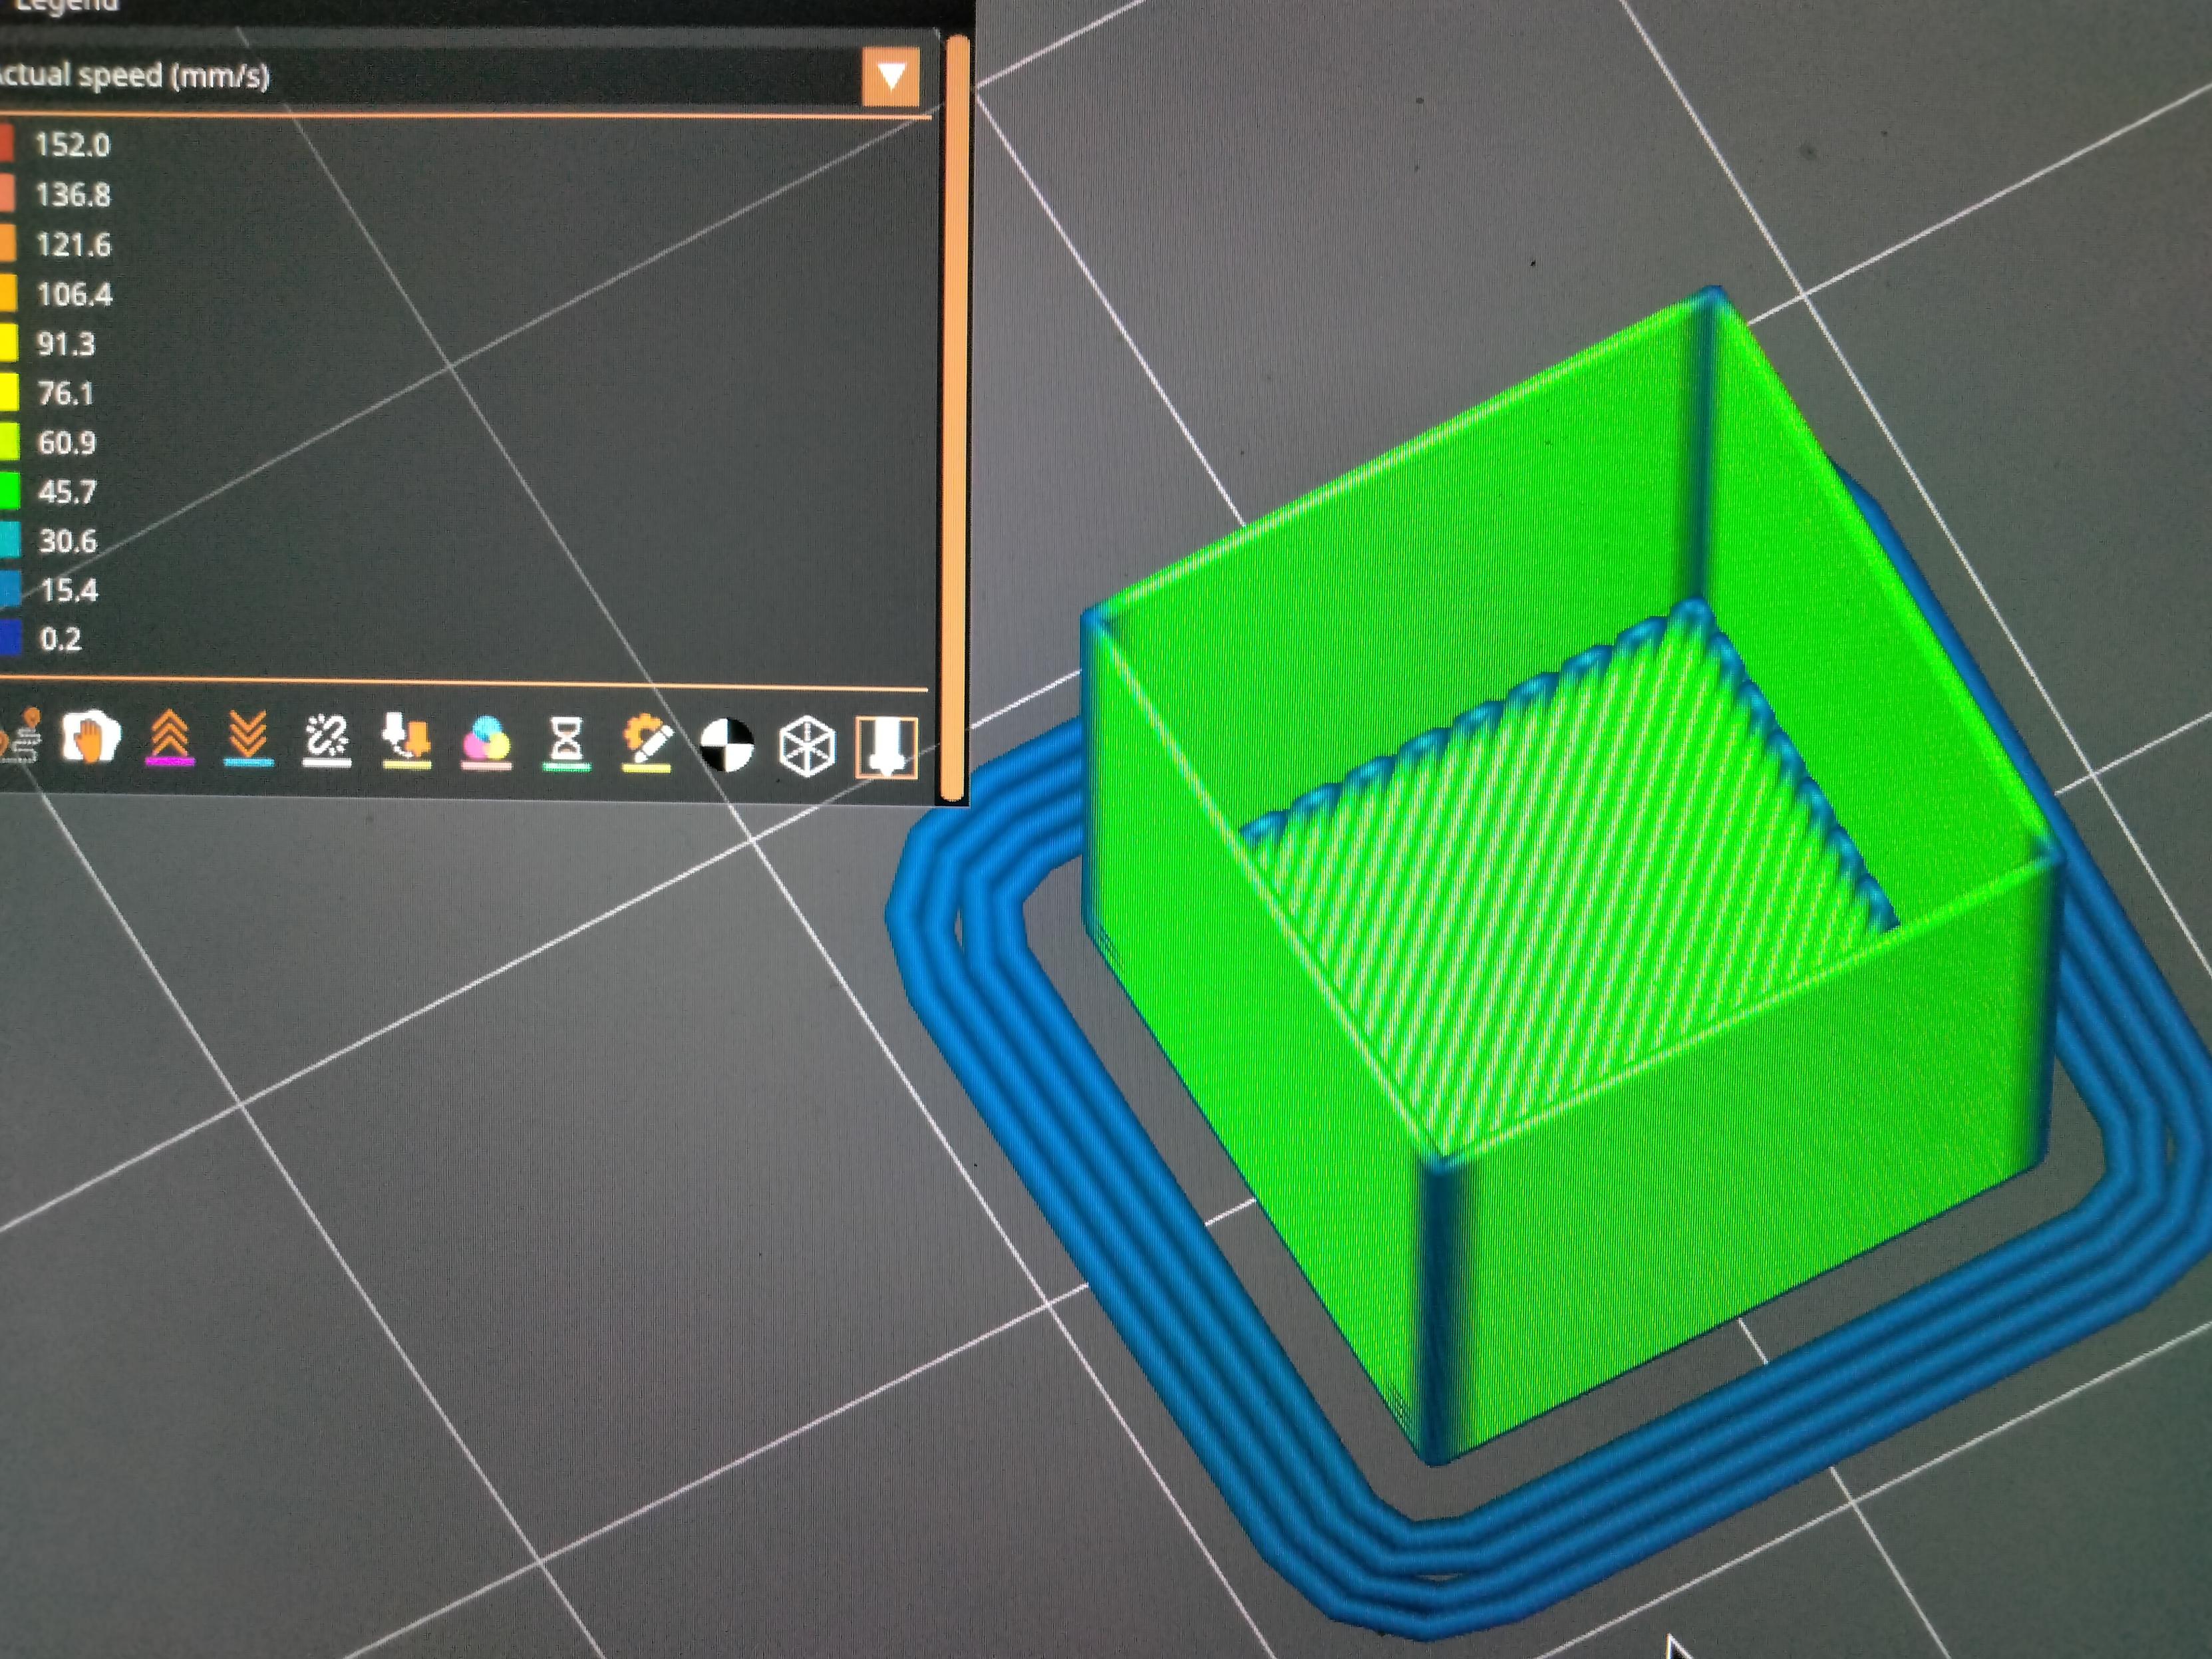Toggle Wipe moves visibility hand icon

pyautogui.click(x=91, y=738)
